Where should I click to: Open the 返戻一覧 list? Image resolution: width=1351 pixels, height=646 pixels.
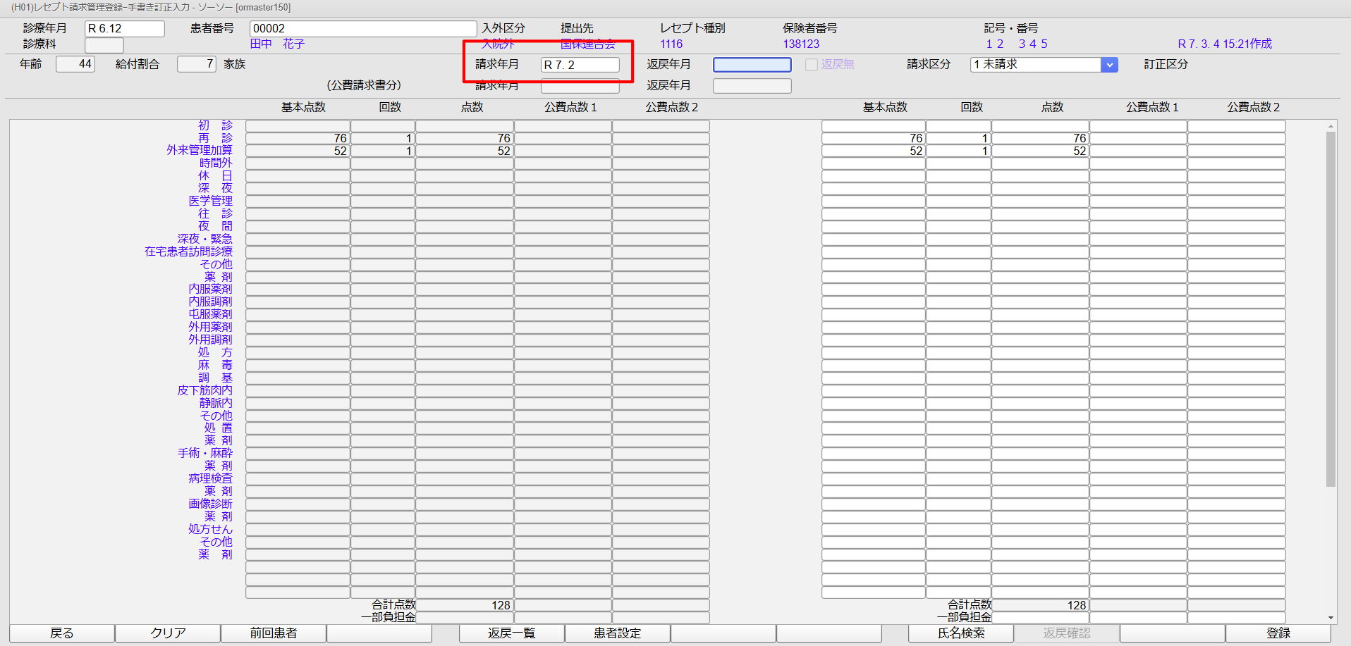point(511,633)
